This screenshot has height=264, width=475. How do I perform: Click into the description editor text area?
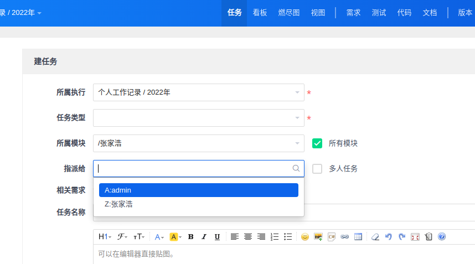[284, 254]
